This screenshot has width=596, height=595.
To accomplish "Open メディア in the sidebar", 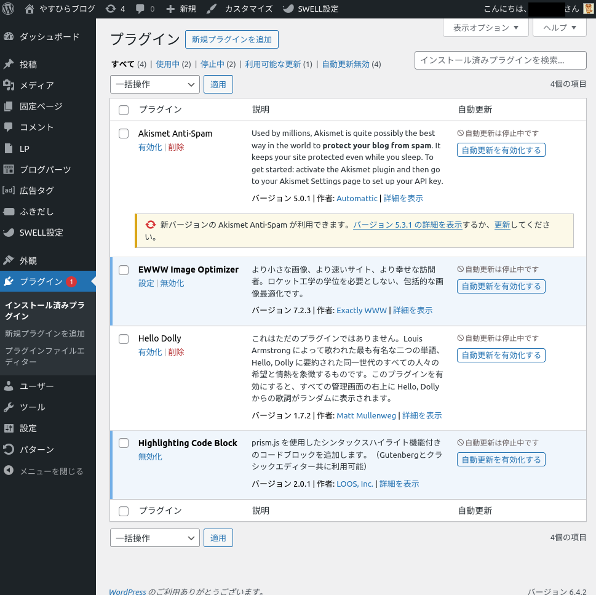I will [36, 86].
